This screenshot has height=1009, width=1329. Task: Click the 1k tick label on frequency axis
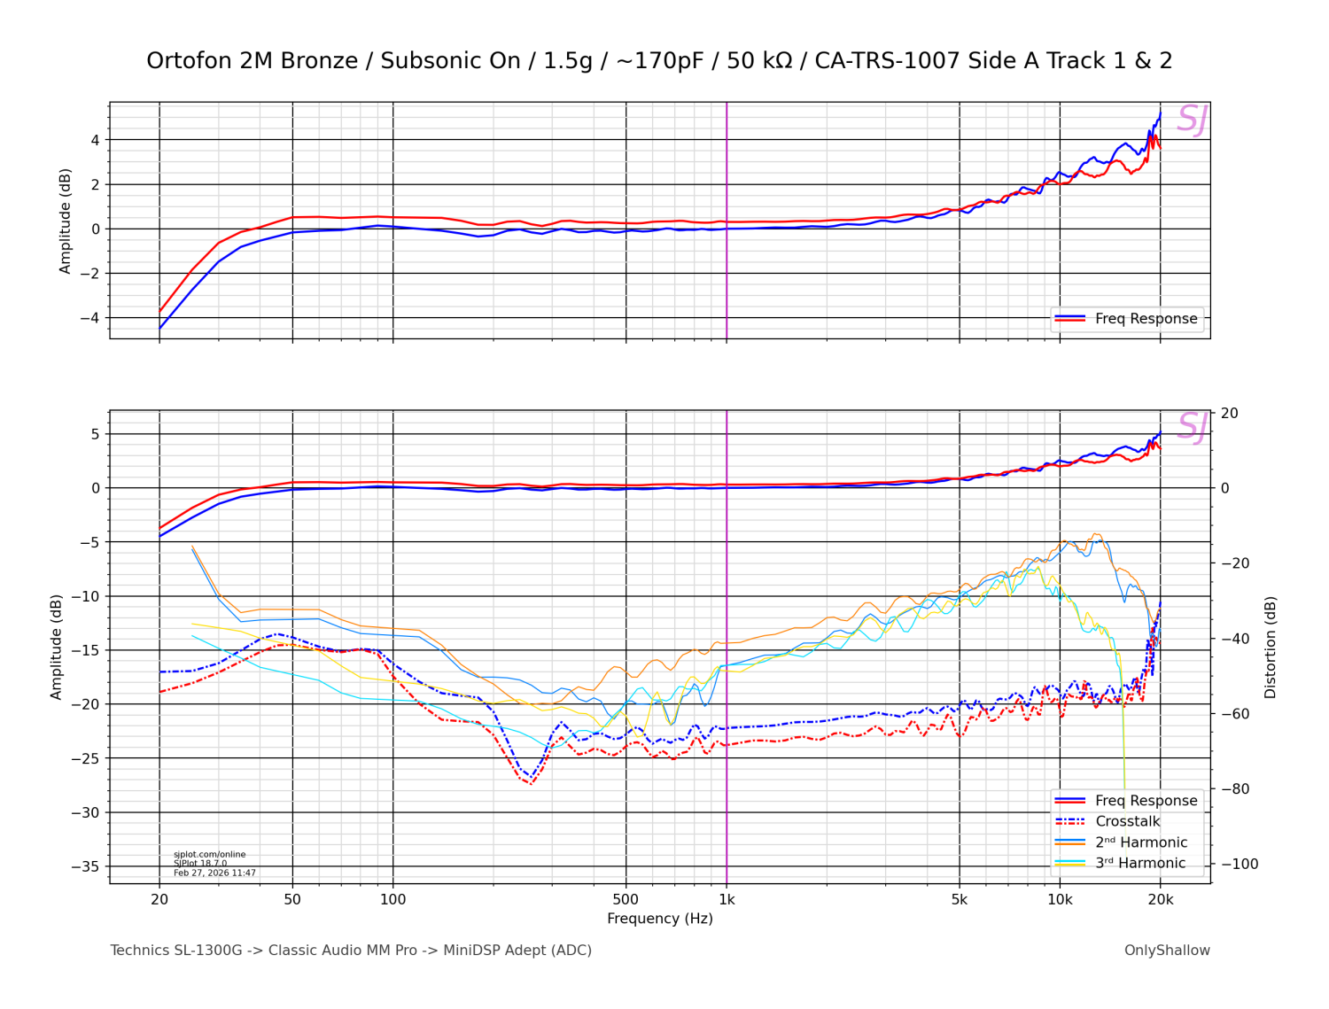pyautogui.click(x=727, y=900)
